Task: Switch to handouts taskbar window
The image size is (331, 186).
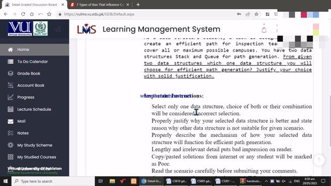Action: (x=250, y=181)
